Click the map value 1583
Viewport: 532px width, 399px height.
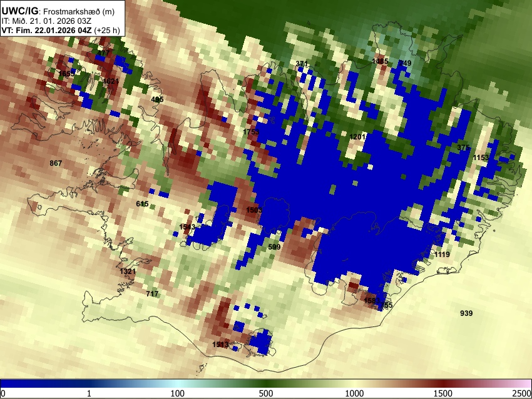(x=372, y=300)
